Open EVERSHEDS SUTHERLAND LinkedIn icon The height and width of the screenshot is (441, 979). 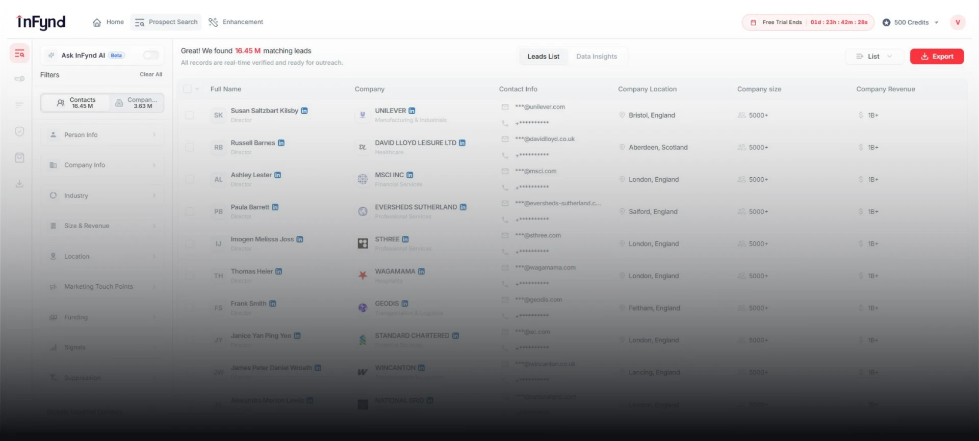pyautogui.click(x=463, y=207)
